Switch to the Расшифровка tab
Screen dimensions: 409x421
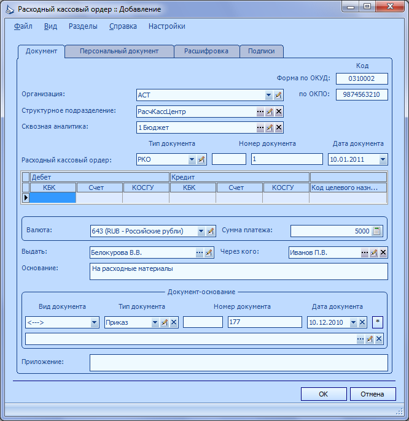[x=206, y=51]
